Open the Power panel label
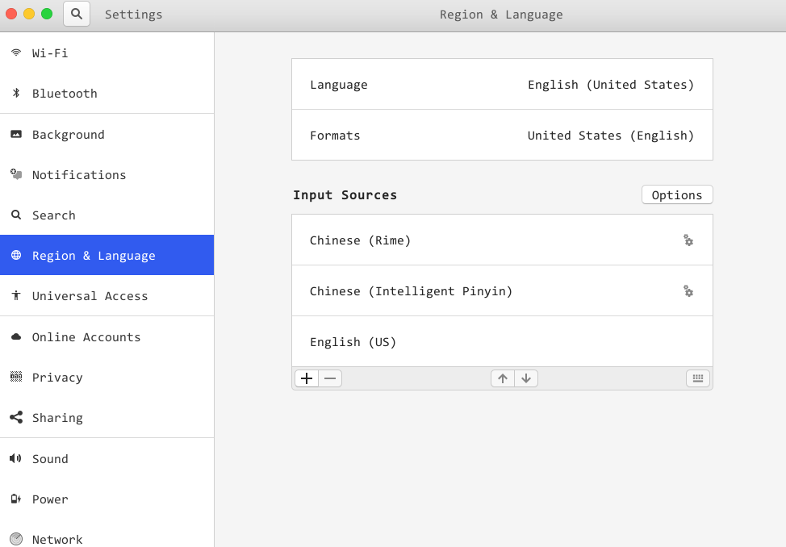786x547 pixels. coord(49,499)
